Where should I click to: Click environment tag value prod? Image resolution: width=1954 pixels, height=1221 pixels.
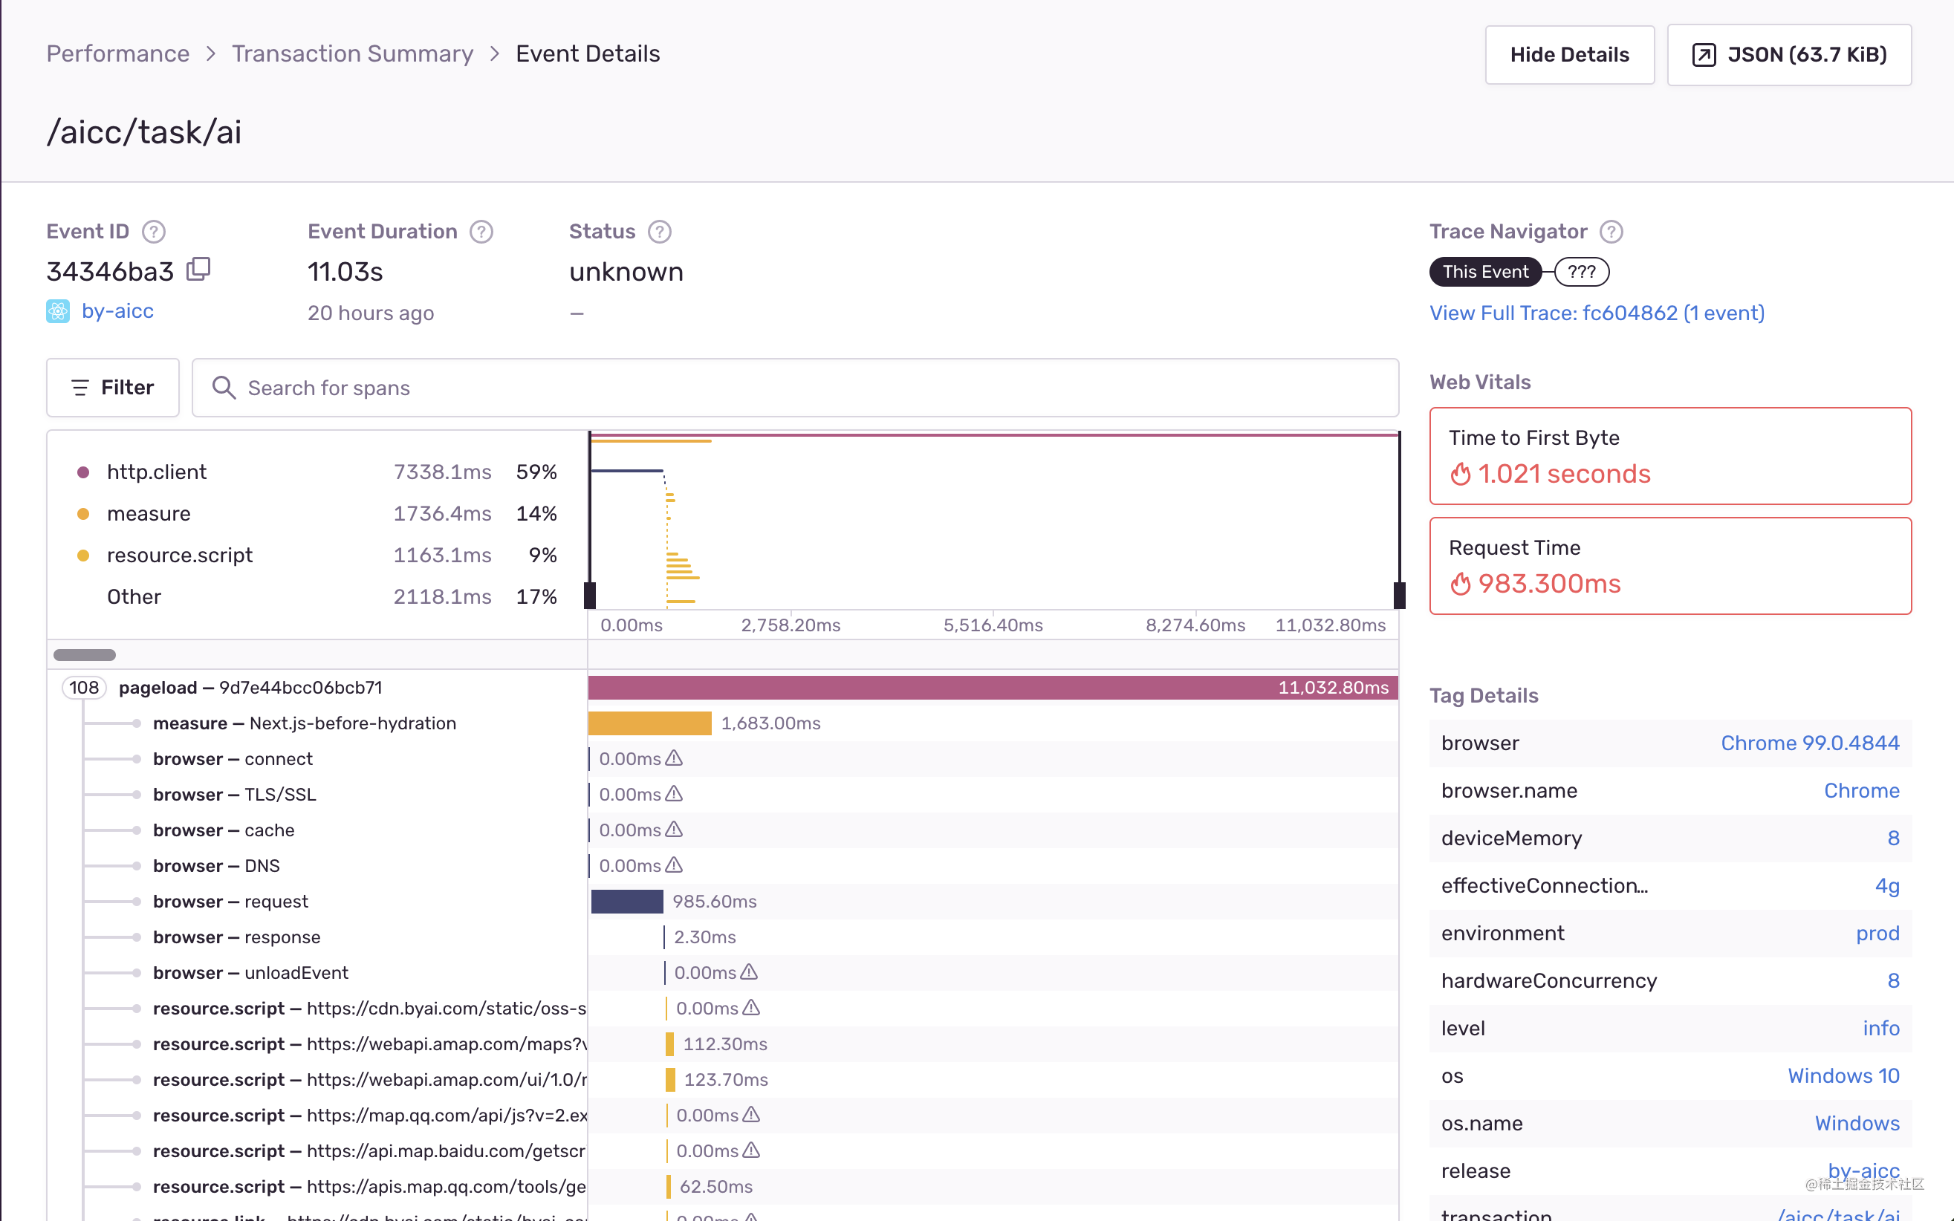(x=1877, y=934)
